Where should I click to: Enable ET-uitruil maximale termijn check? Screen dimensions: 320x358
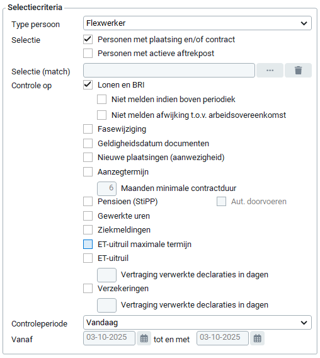tap(88, 244)
